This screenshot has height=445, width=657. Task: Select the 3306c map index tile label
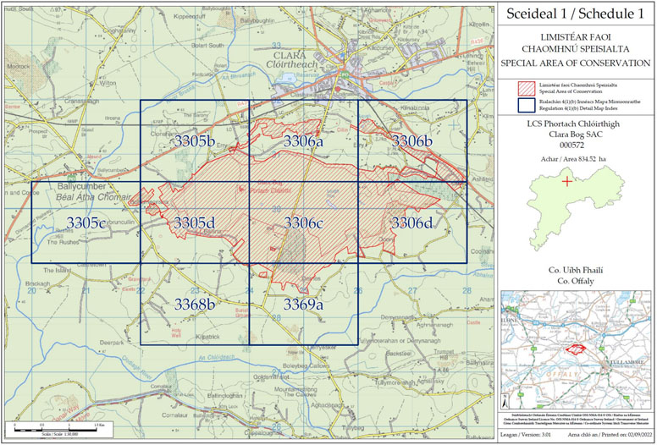303,223
